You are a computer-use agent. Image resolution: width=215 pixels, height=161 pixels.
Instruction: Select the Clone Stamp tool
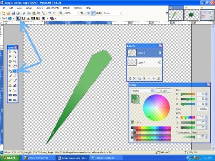(10, 85)
